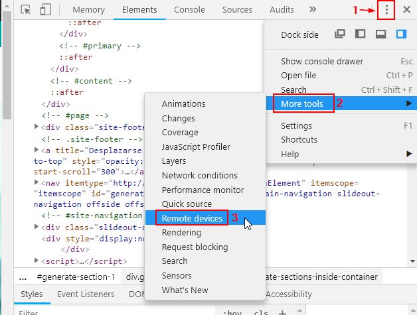Switch to the Console tab
This screenshot has height=315, width=417.
click(x=189, y=10)
